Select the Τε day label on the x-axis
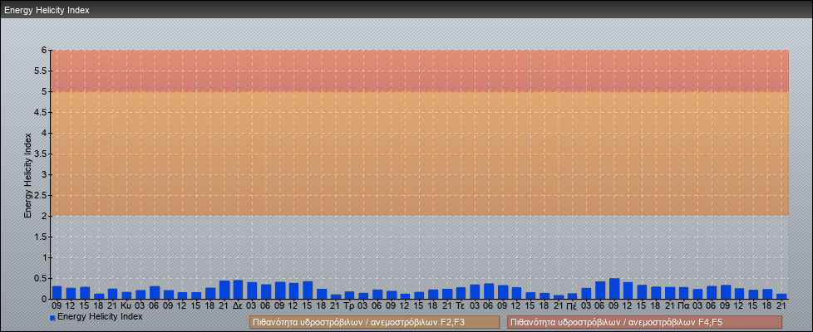The height and width of the screenshot is (332, 813). [461, 305]
